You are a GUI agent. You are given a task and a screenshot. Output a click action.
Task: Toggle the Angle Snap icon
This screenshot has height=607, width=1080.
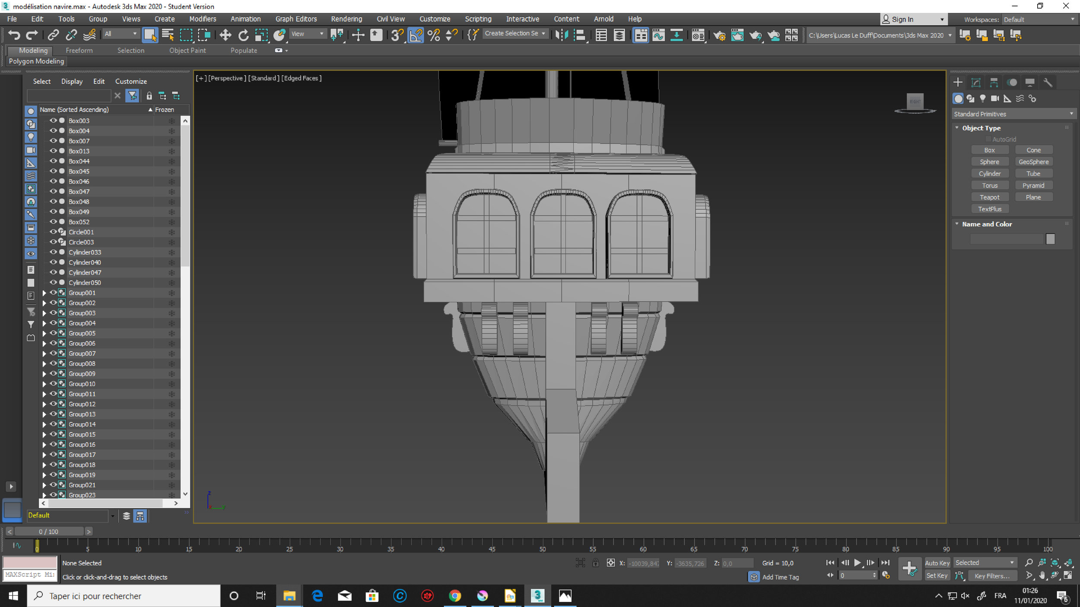click(415, 35)
